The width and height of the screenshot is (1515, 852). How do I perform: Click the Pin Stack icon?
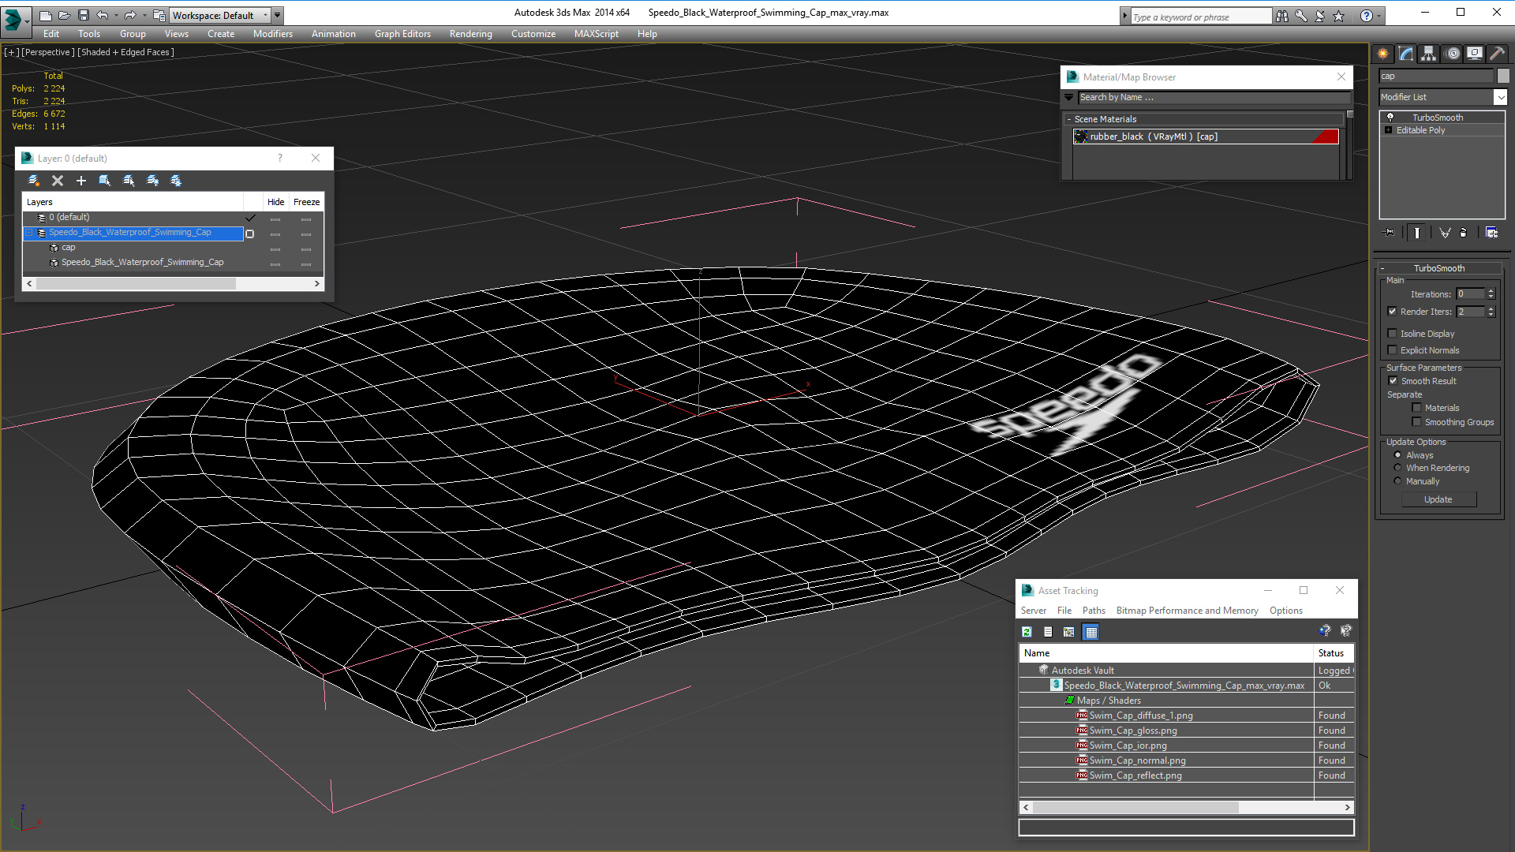[1390, 233]
